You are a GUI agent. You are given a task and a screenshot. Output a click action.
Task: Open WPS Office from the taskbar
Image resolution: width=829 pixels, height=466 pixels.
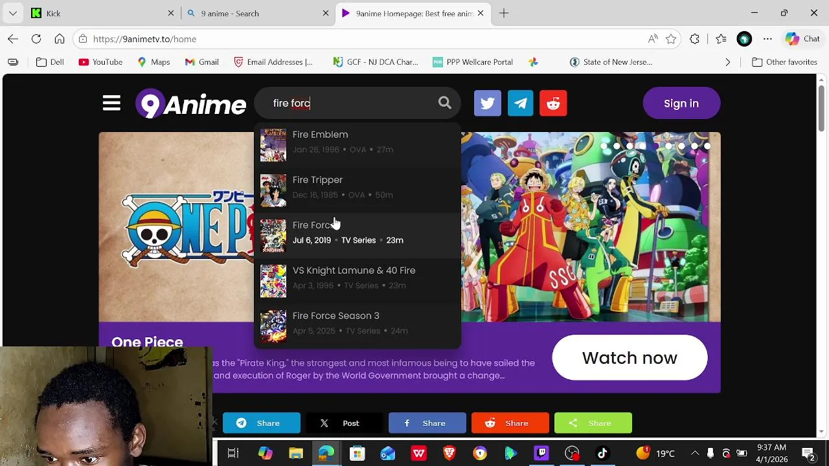418,453
